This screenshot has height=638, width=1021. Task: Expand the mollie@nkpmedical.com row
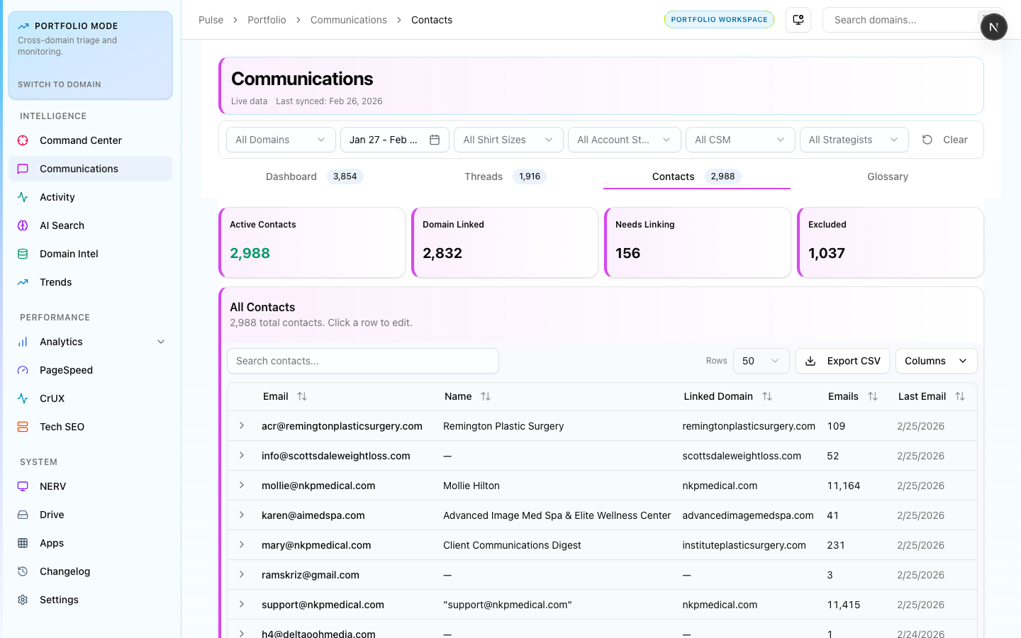[x=242, y=486]
